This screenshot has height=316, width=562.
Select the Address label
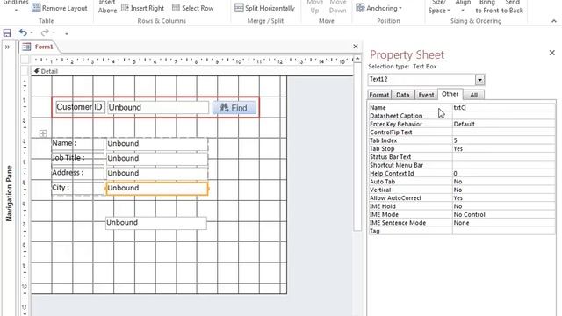(77, 173)
